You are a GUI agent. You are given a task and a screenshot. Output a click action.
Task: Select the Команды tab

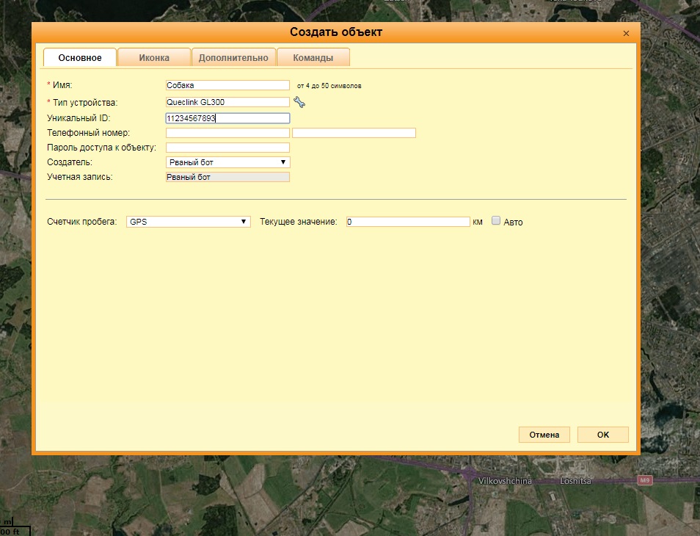[313, 58]
